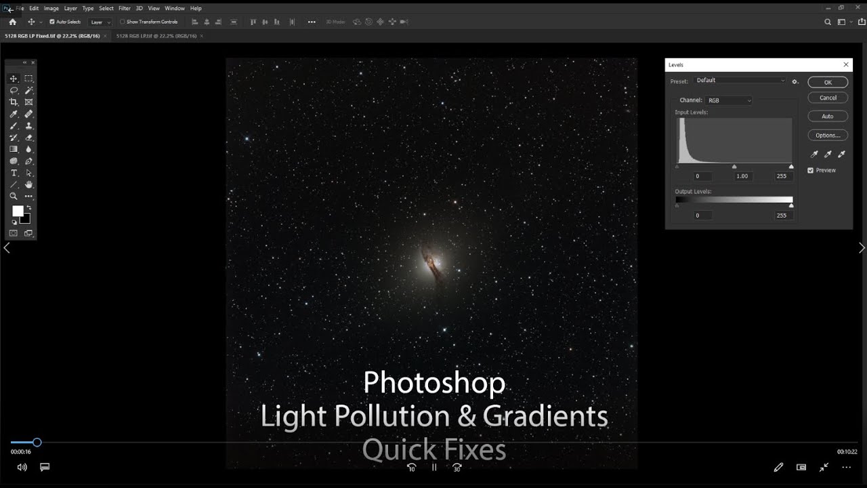Select the Pen tool
The height and width of the screenshot is (488, 867).
pos(29,161)
